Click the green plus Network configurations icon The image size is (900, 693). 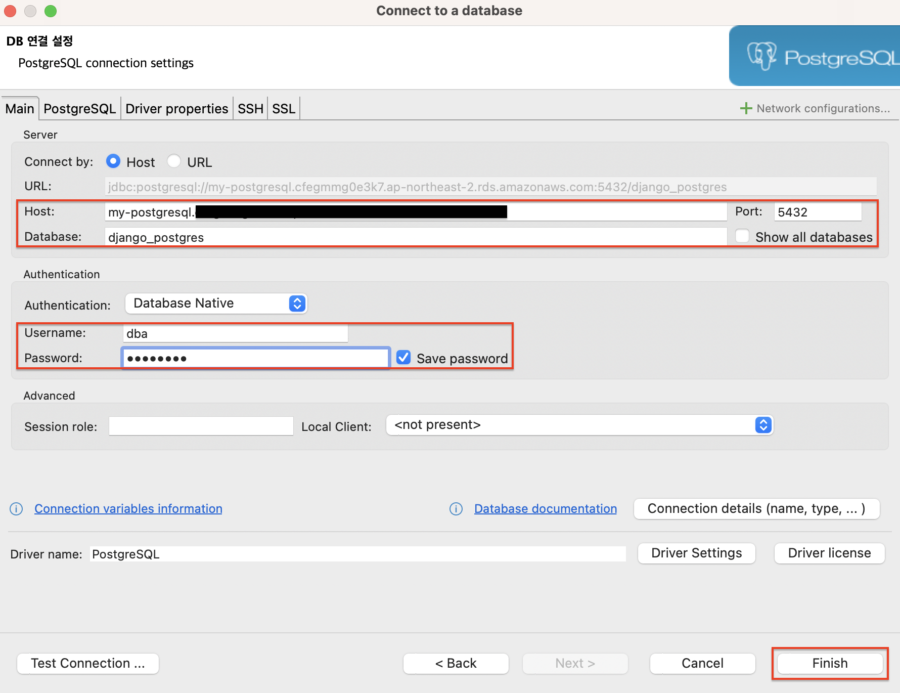(x=746, y=108)
